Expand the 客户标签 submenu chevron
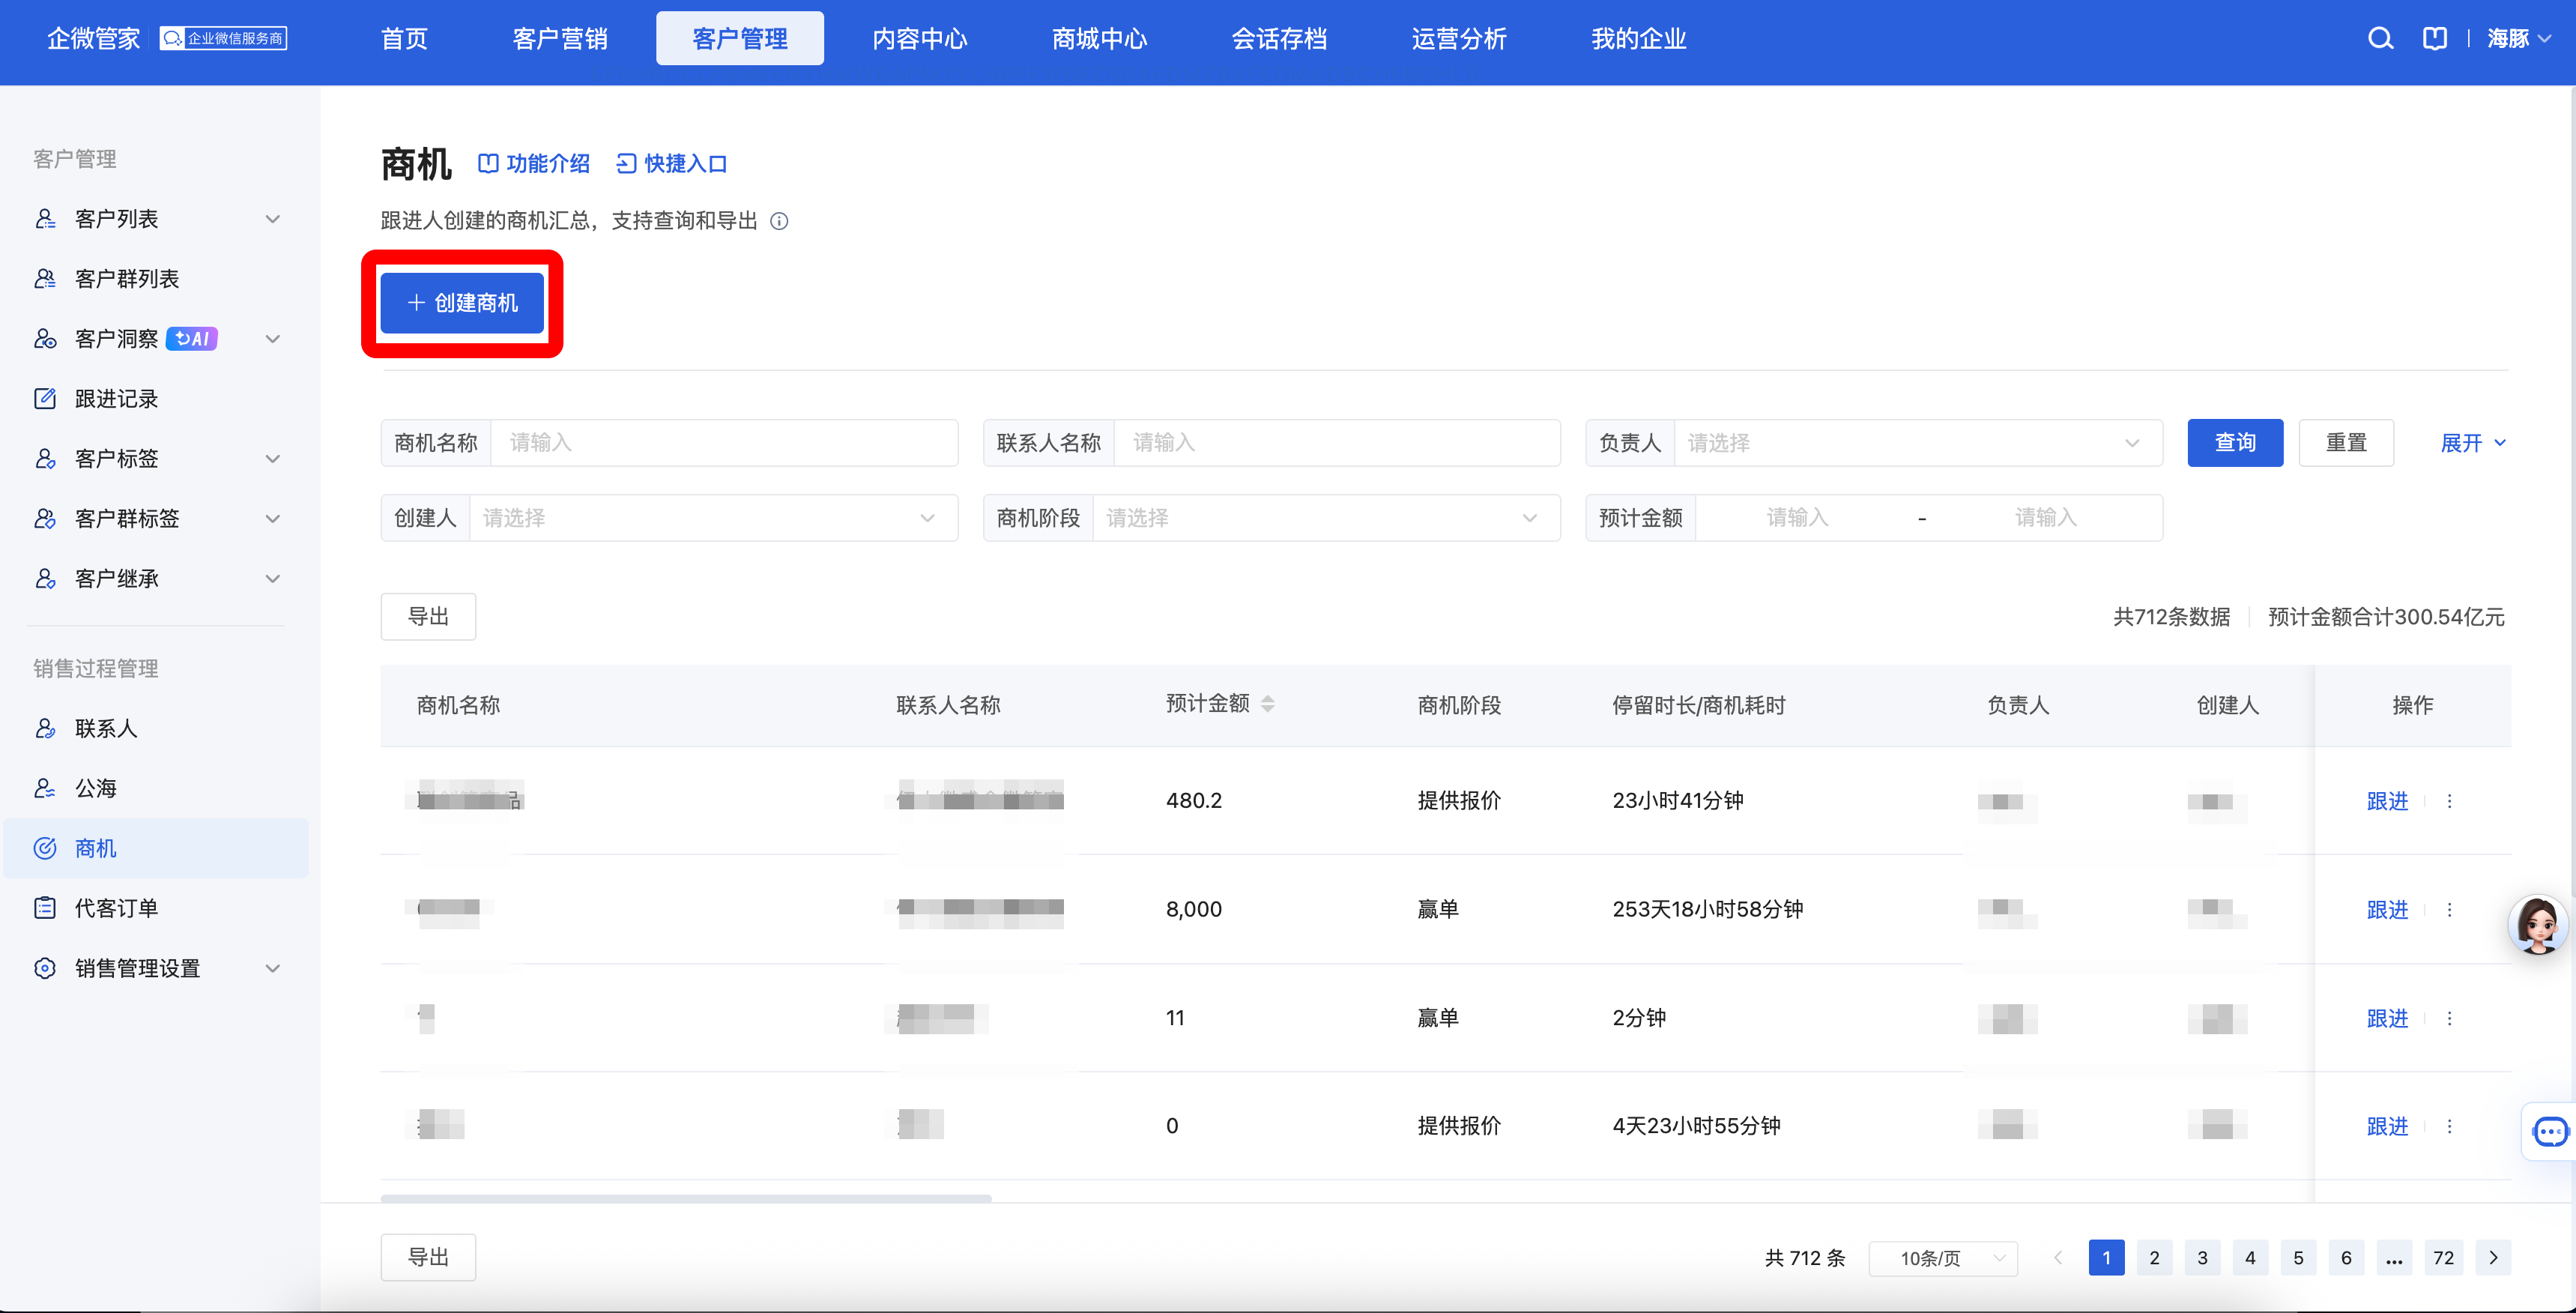 tap(272, 459)
